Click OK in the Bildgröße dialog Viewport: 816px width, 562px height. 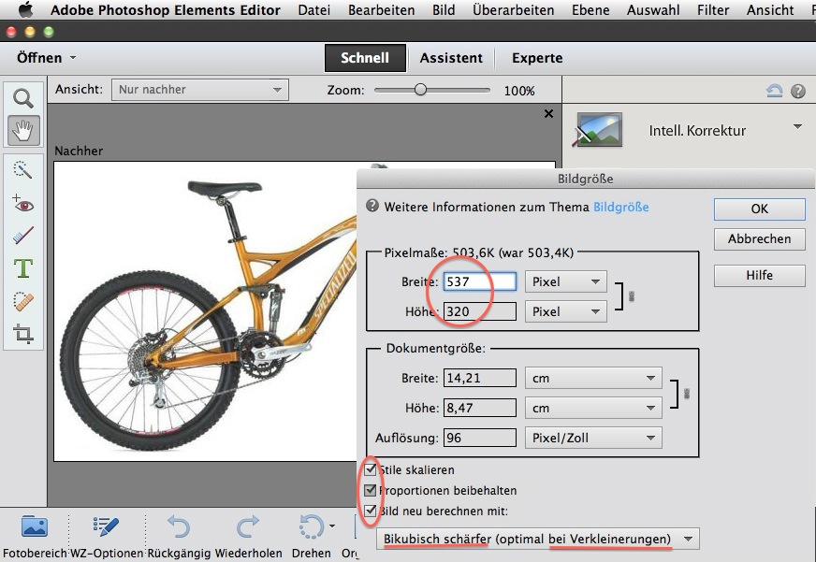click(x=759, y=209)
